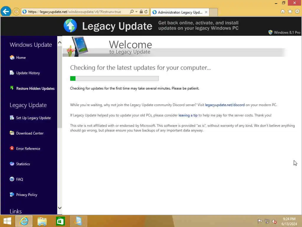Click the Statistics pie icon

(12, 164)
